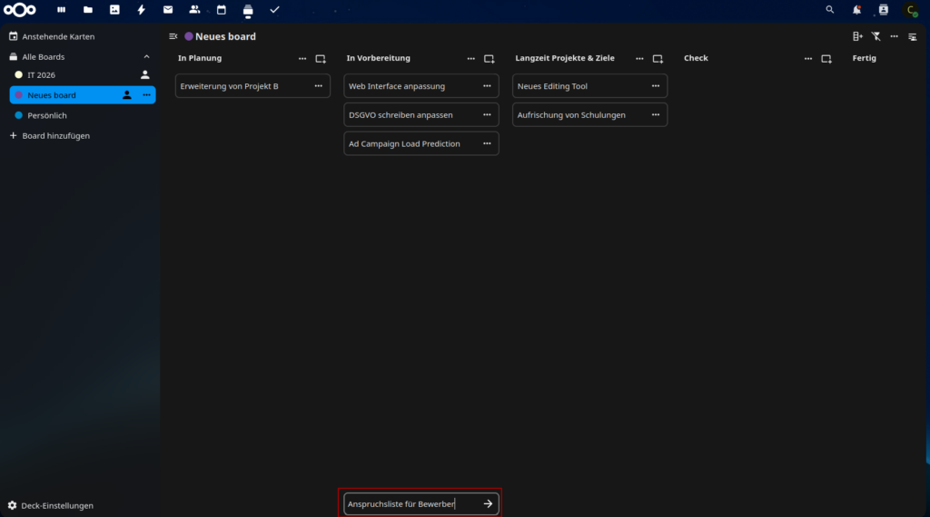This screenshot has width=930, height=517.
Task: Open three-dot menu on Neues Editing Tool card
Action: [x=656, y=86]
